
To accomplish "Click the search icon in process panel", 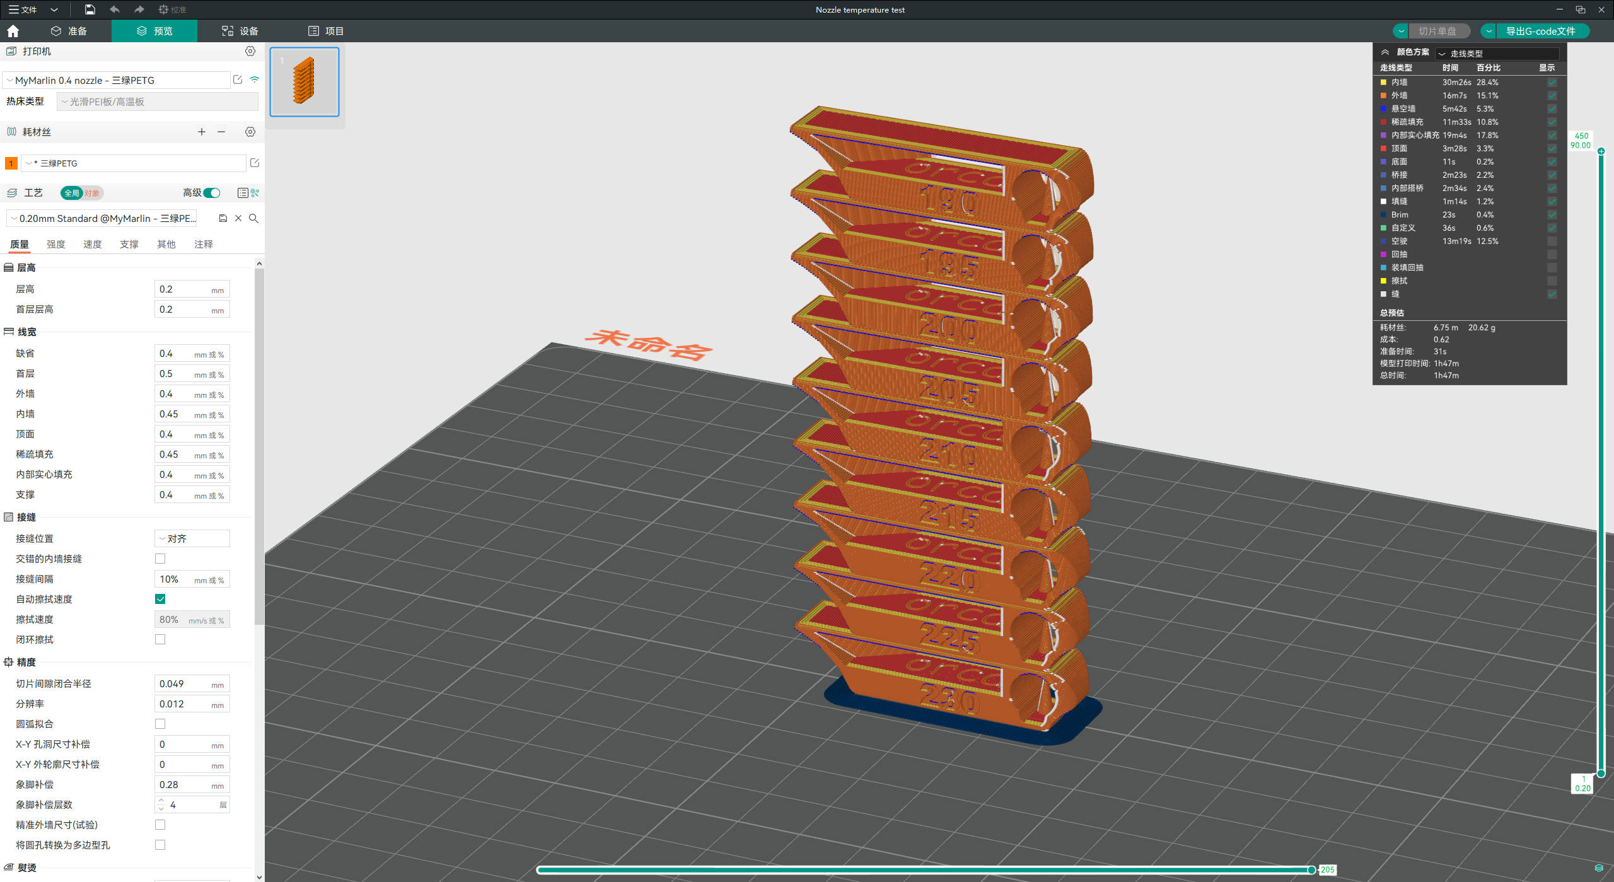I will pyautogui.click(x=253, y=218).
